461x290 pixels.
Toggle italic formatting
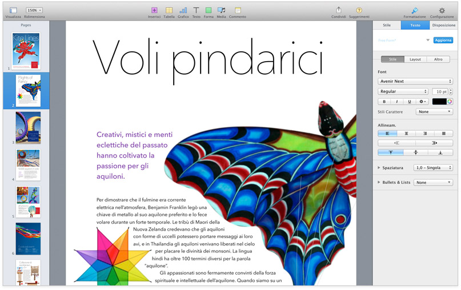[x=396, y=102]
